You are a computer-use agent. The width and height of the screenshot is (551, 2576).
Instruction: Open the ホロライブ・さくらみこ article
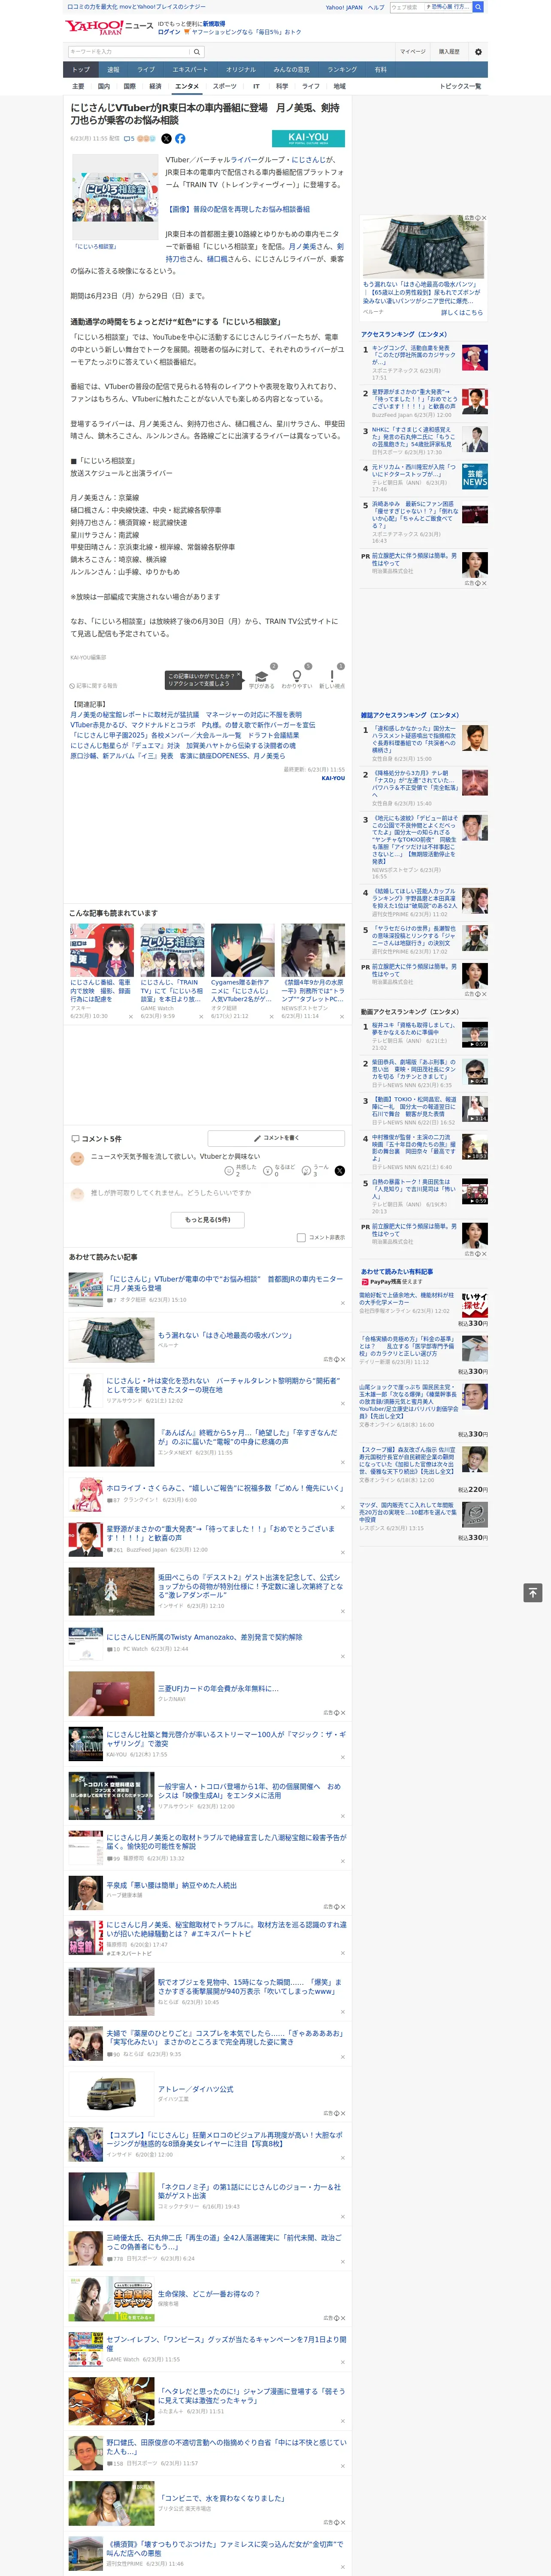[x=224, y=1488]
